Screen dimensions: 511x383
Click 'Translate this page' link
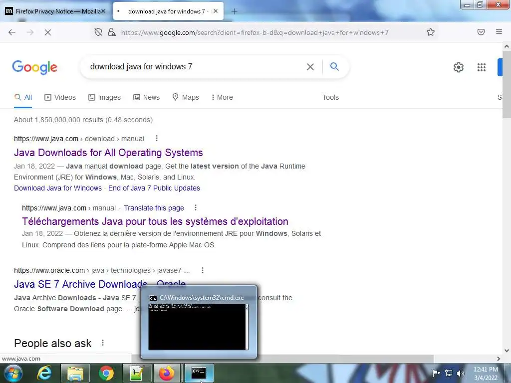click(154, 208)
